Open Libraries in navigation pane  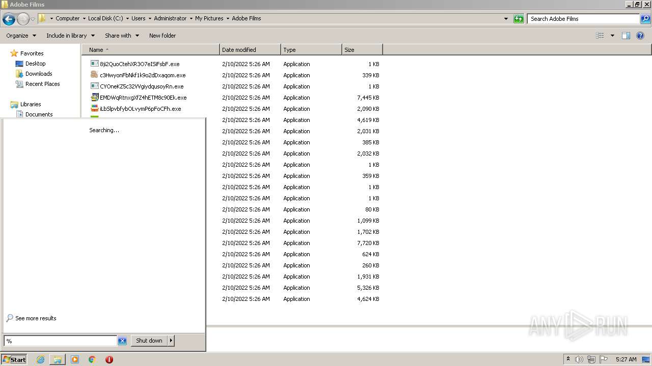click(x=31, y=104)
